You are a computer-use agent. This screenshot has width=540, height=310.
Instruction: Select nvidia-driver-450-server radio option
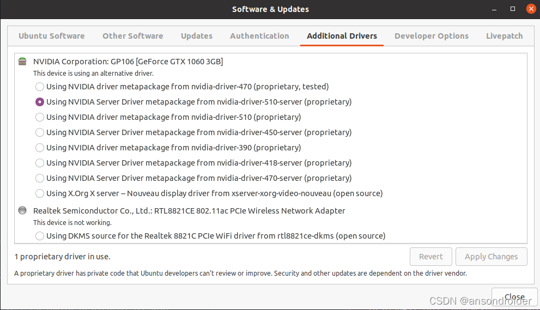click(40, 132)
